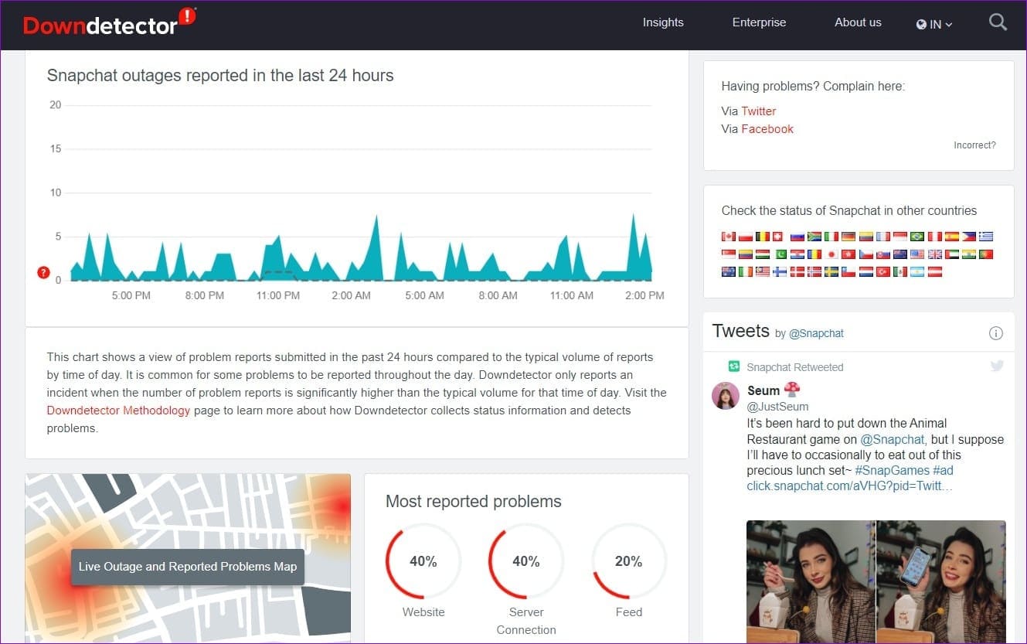Choose the Switzerland flag
Screen dimensions: 1027x644
[777, 237]
